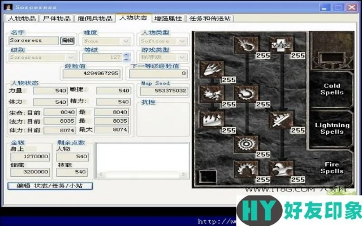Click the 体力 最大 field showing 8074

click(111, 129)
